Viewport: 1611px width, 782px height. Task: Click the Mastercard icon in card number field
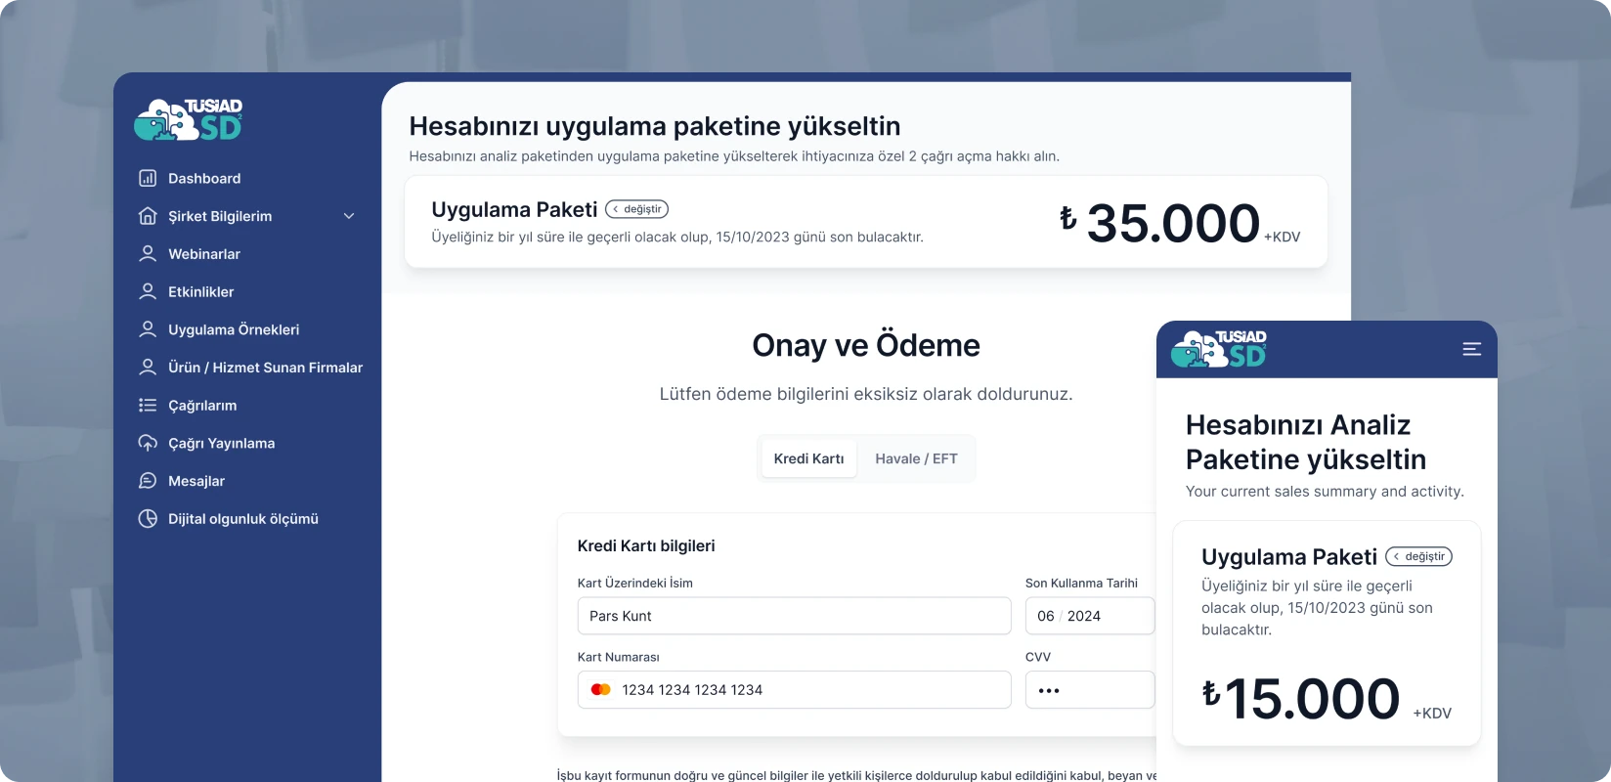click(x=601, y=689)
